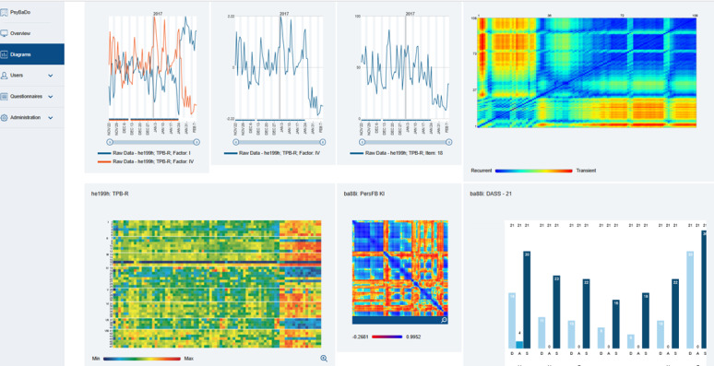Click the dark bar labeled 23

click(x=556, y=312)
